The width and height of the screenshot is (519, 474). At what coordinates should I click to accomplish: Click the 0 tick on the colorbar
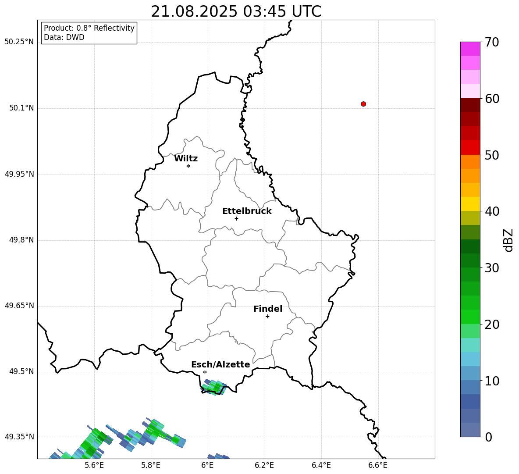pos(489,437)
